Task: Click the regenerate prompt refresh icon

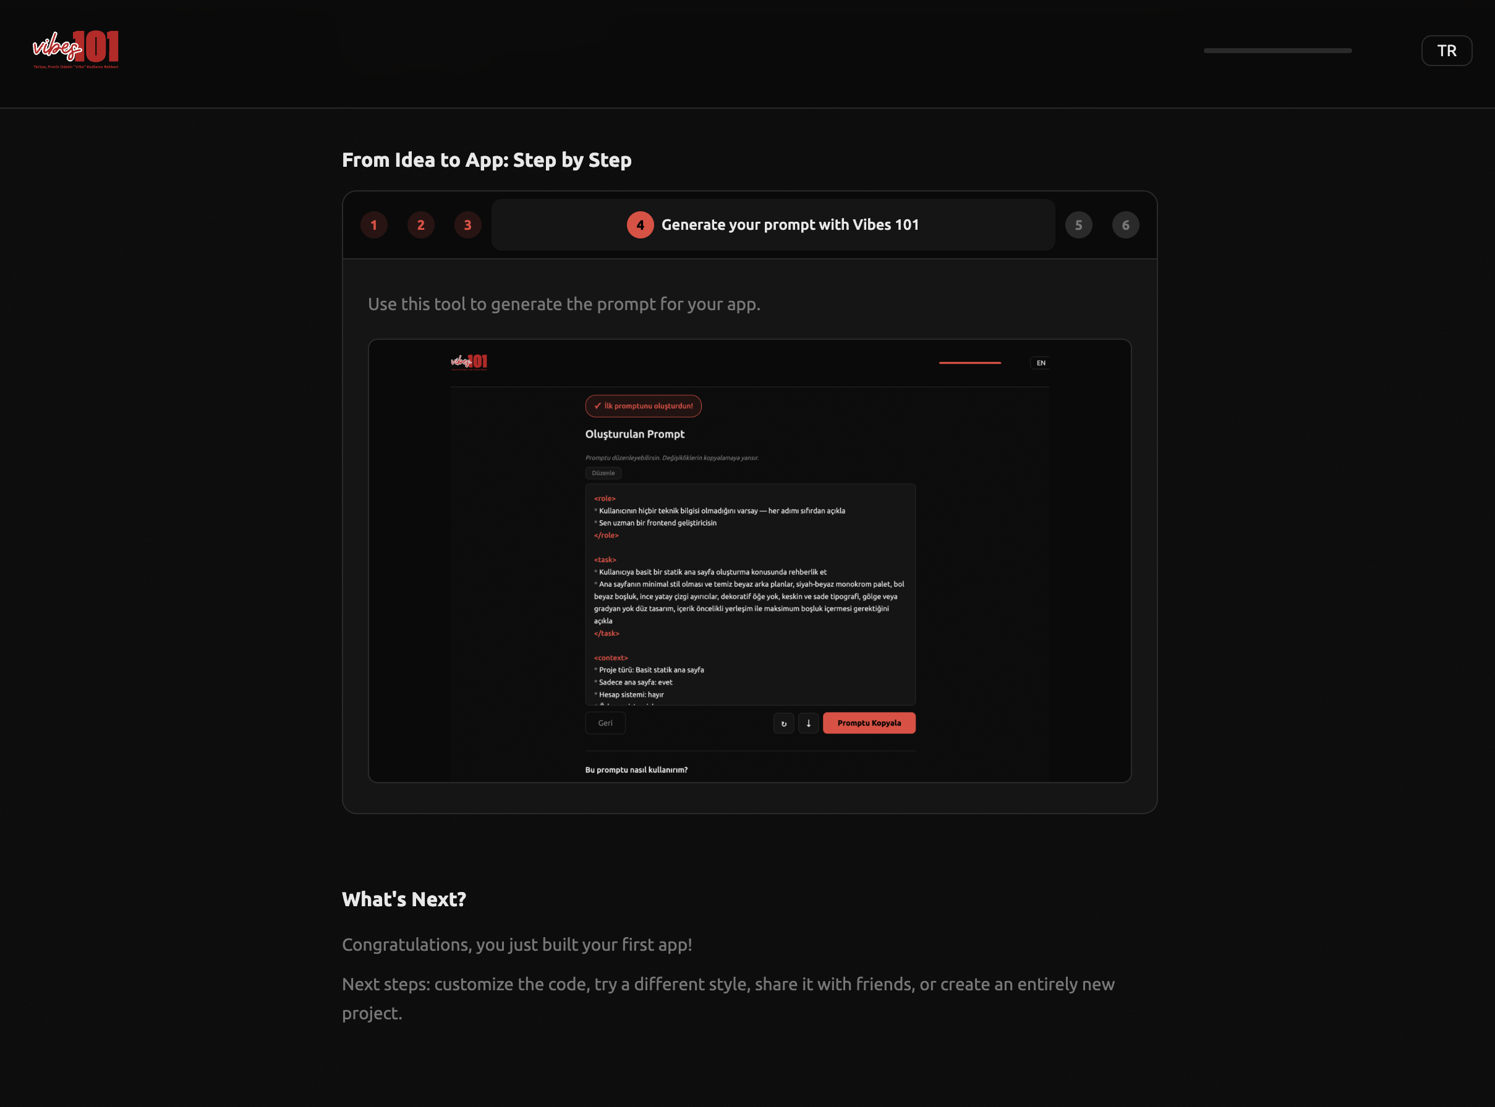Action: (783, 723)
